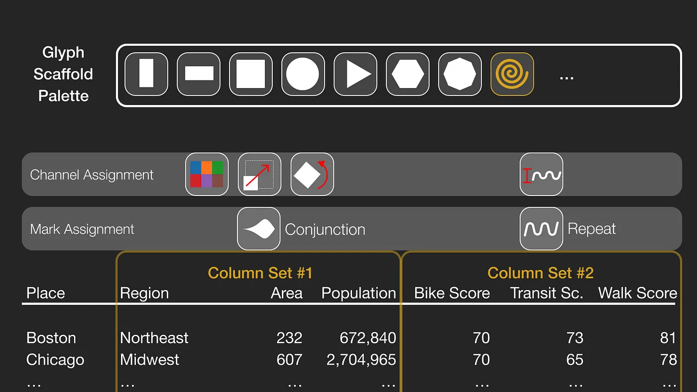Choose the square glyph scaffold

251,74
